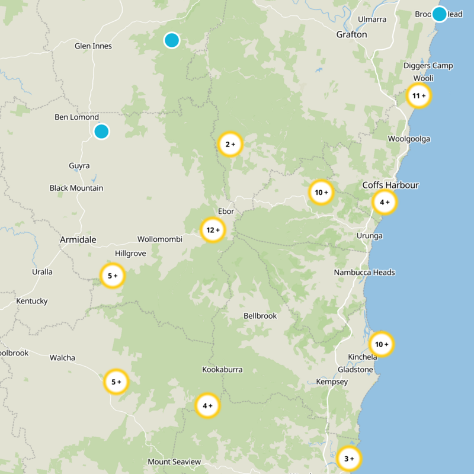Open the 4 + cluster at Coffs Harbour
This screenshot has height=474, width=474.
[x=384, y=202]
